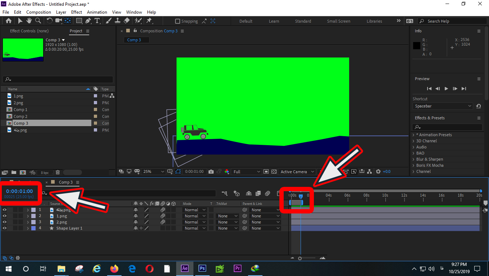
Task: Select the Unified Camera tool
Action: [58, 21]
